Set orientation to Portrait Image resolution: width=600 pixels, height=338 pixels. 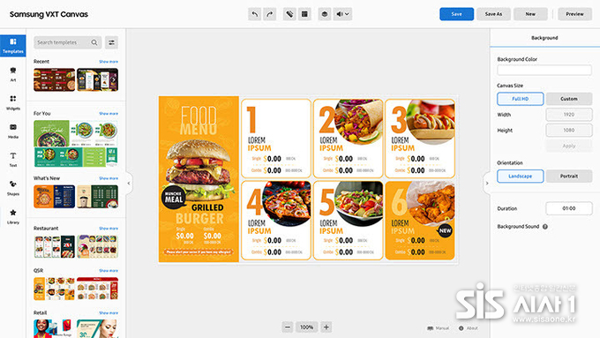tap(568, 177)
